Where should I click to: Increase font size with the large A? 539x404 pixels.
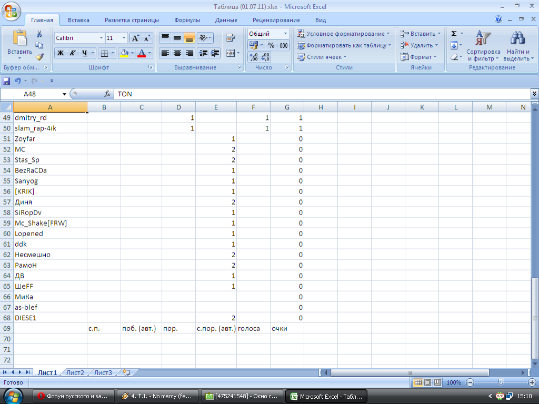(135, 38)
